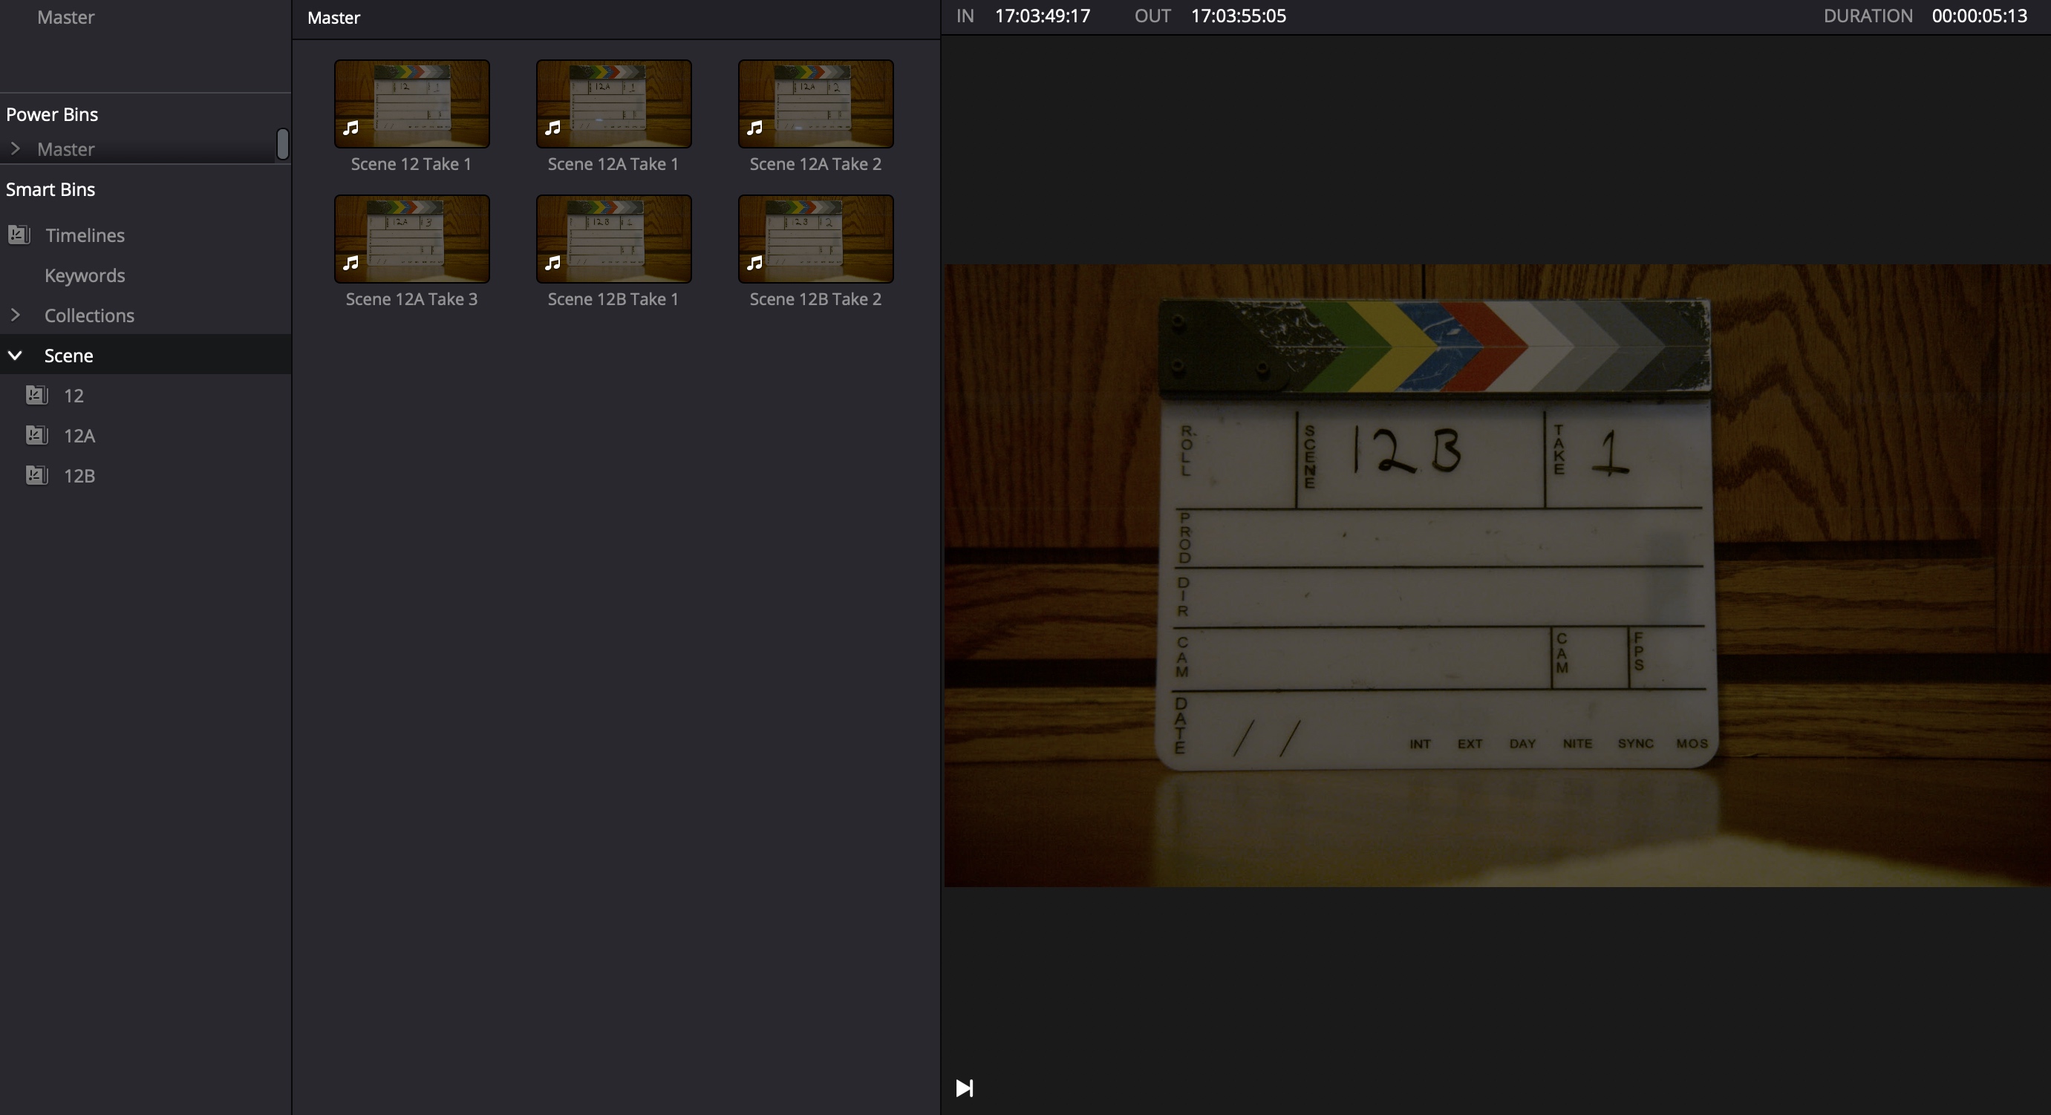Screen dimensions: 2051x1115
Task: Click the Scene 12B Take 1 clip name
Action: [613, 299]
